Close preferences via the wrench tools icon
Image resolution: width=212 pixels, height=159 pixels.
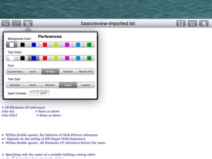(x=28, y=23)
